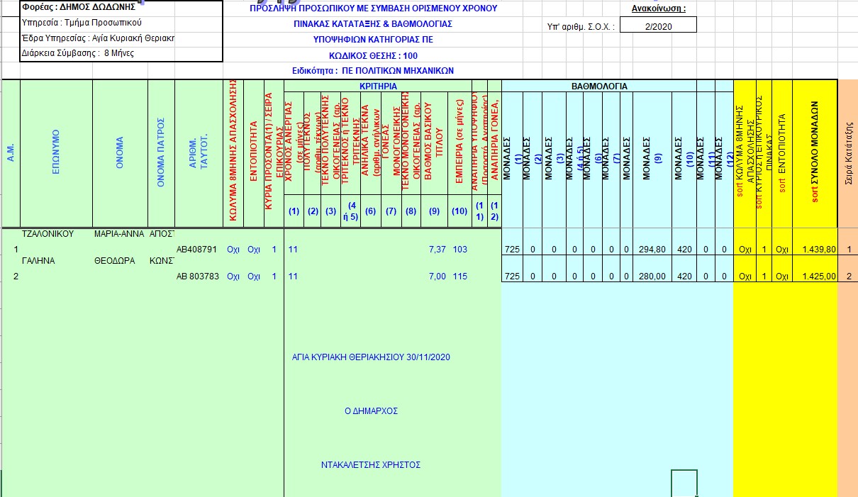Click the 'Ανακοίνωση :' label
This screenshot has height=497, width=858.
click(658, 9)
